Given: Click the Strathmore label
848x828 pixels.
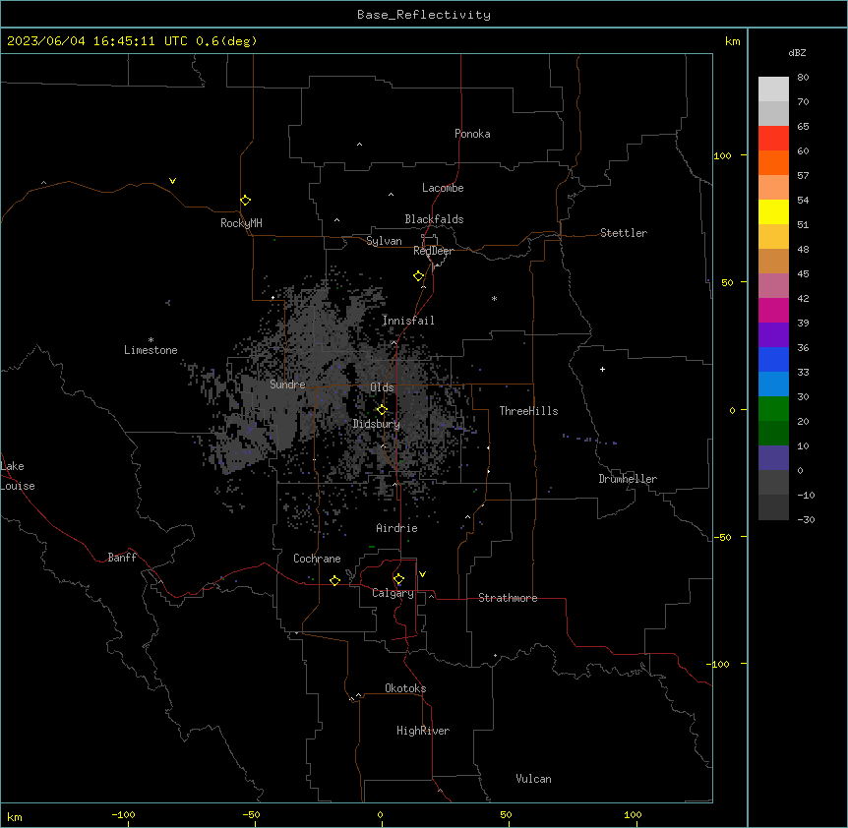Looking at the screenshot, I should point(508,598).
